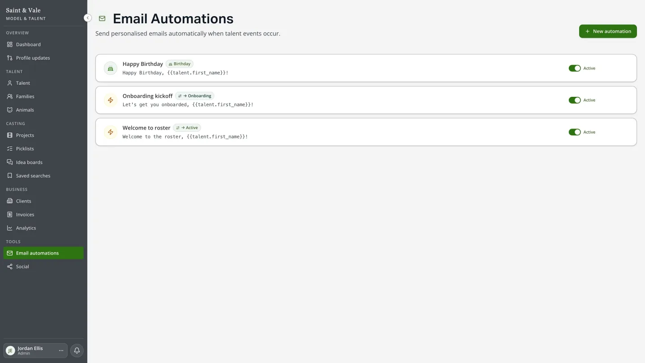Open the Jordan Ellis account options menu
This screenshot has width=645, height=363.
pos(61,350)
